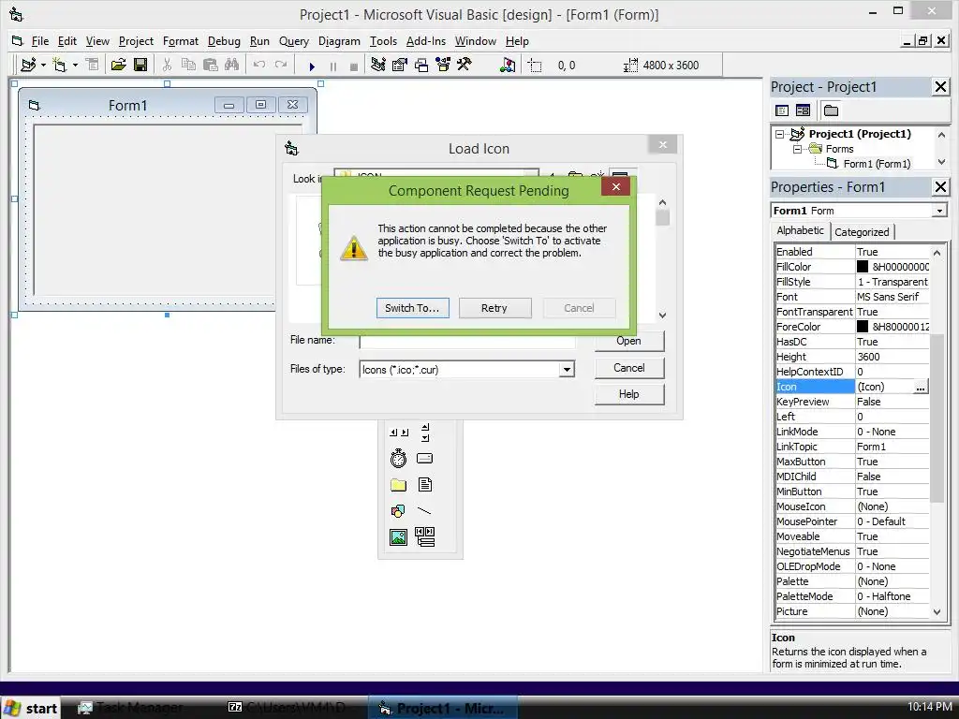The width and height of the screenshot is (959, 719).
Task: Click the Retry button in the dialog
Action: 494,308
